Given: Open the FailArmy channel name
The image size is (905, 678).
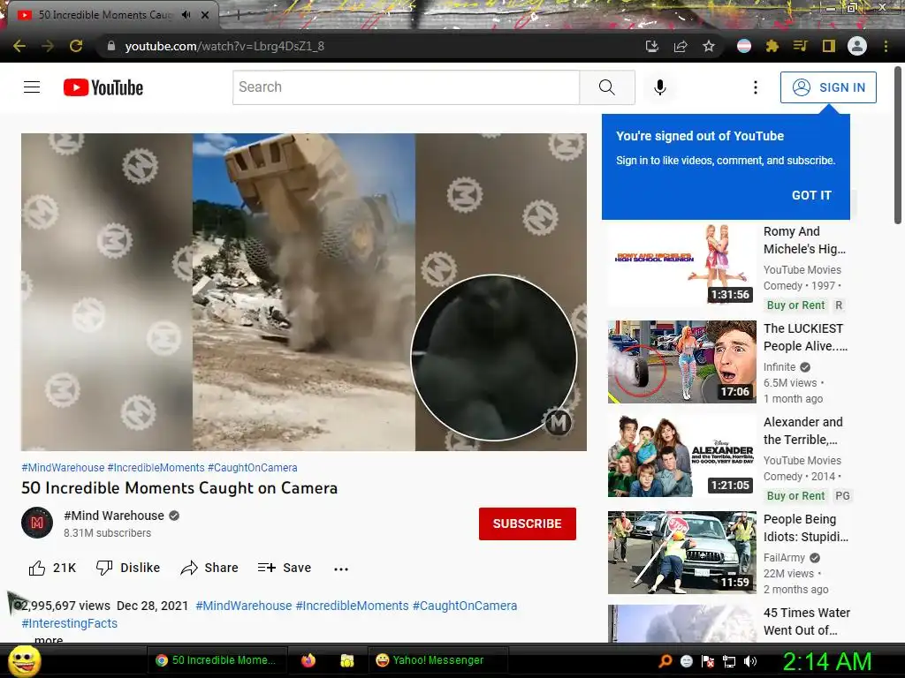Looking at the screenshot, I should pyautogui.click(x=784, y=558).
